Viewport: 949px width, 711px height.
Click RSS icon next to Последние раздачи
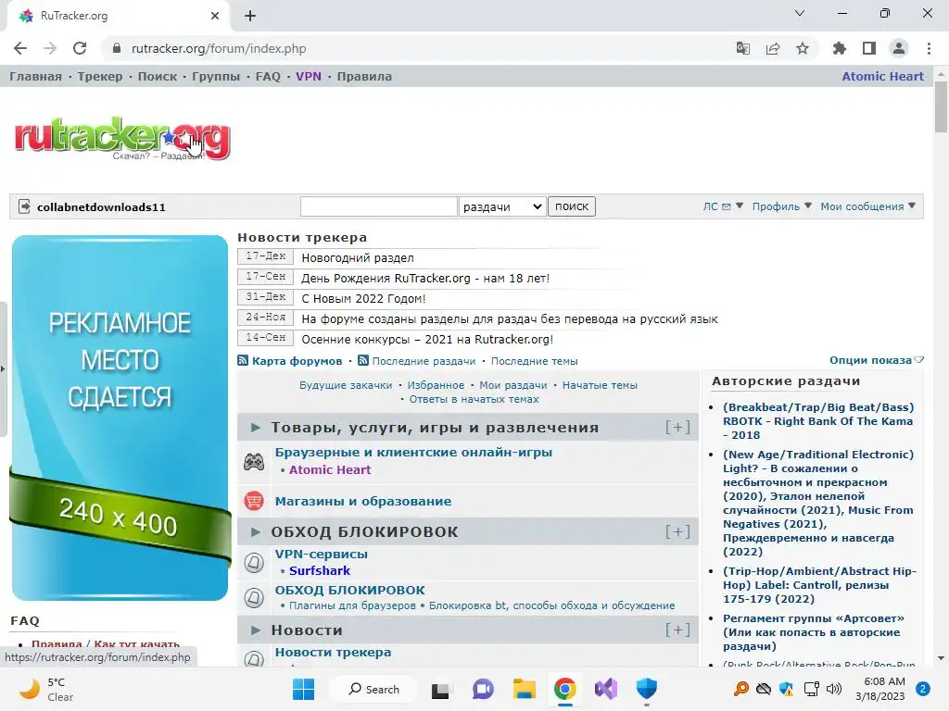coord(363,360)
